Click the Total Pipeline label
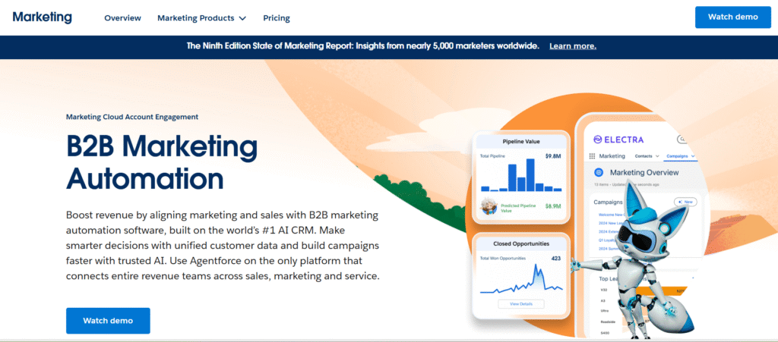The image size is (778, 342). tap(492, 156)
